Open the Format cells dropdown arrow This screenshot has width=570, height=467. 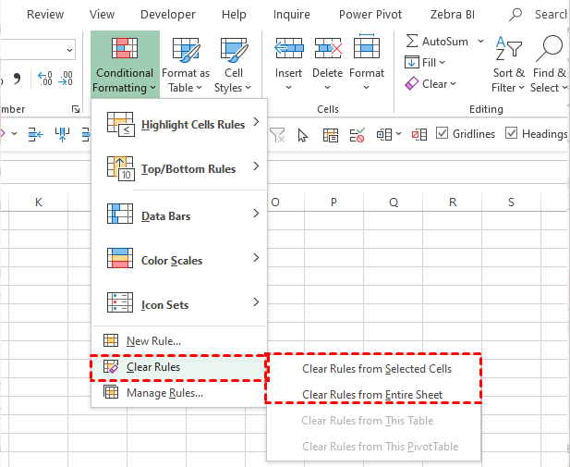coord(367,87)
